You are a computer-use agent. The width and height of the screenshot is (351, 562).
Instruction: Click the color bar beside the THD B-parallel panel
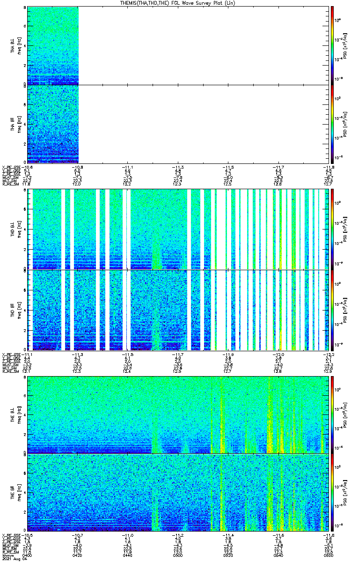[x=332, y=310]
